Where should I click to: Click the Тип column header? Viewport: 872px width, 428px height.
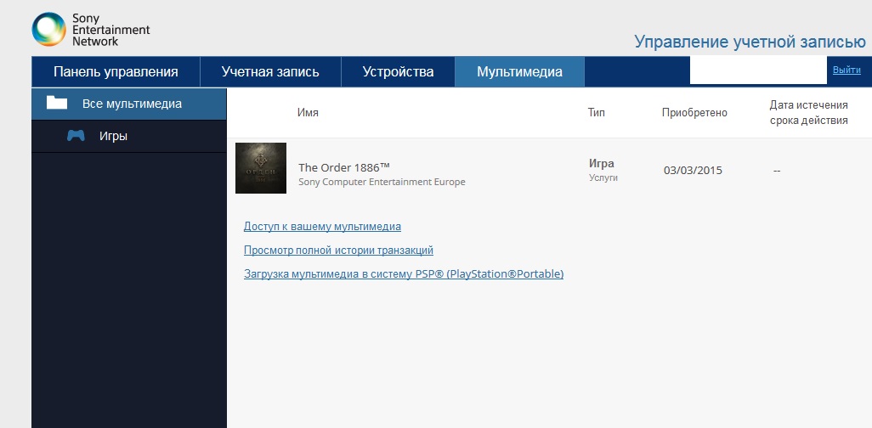596,113
